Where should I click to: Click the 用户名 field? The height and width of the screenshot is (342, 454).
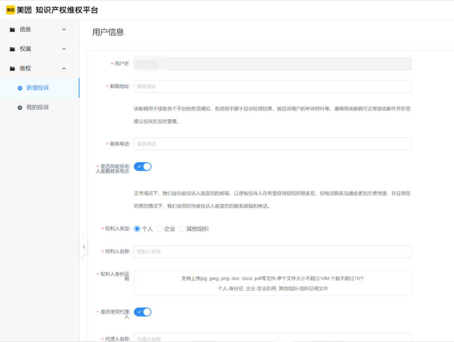pos(273,64)
